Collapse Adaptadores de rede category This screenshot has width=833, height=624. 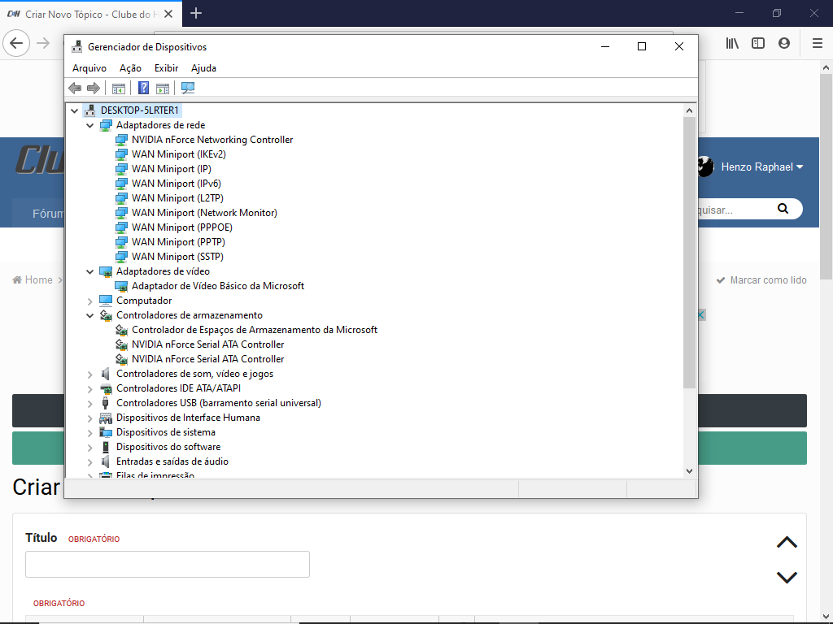pyautogui.click(x=89, y=125)
